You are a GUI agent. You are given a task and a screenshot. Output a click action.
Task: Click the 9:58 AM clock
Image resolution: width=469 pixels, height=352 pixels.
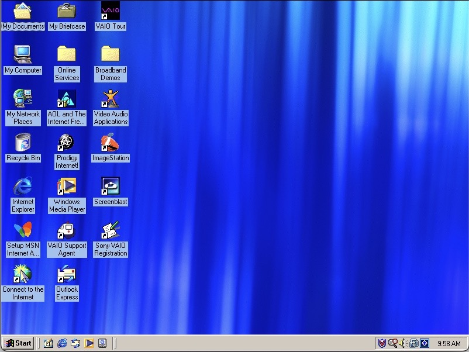click(x=449, y=344)
